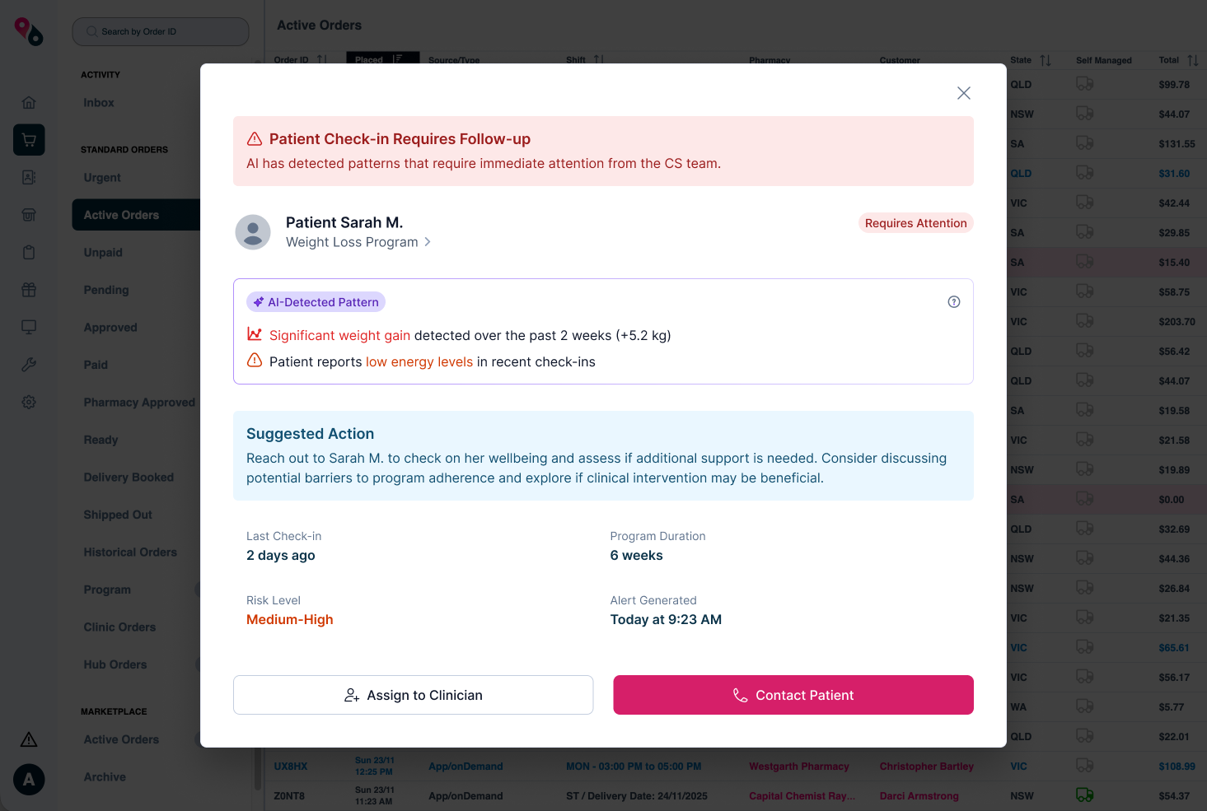Screen dimensions: 1207x811
Task: Click the contacts card icon in the sidebar
Action: tap(29, 177)
